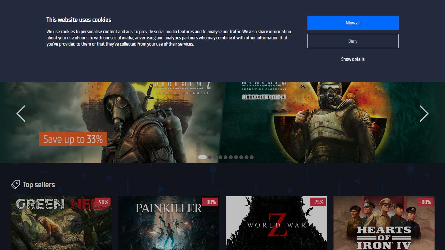The height and width of the screenshot is (250, 445).
Task: Click the Top sellers tag icon
Action: pos(15,185)
